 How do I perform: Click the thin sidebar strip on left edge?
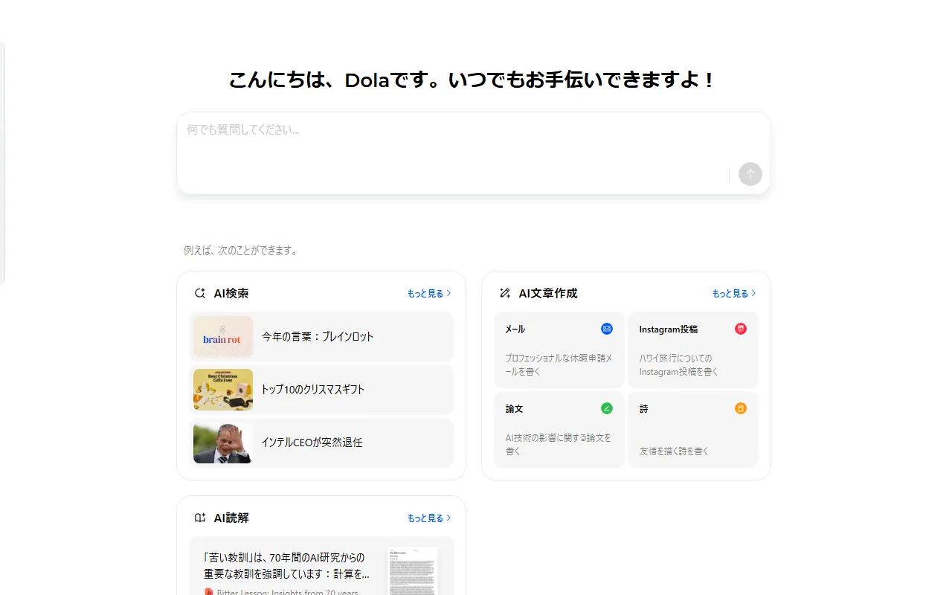click(4, 164)
